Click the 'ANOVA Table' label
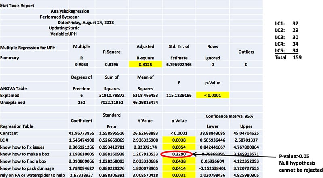This screenshot has height=178, width=323. 13,88
